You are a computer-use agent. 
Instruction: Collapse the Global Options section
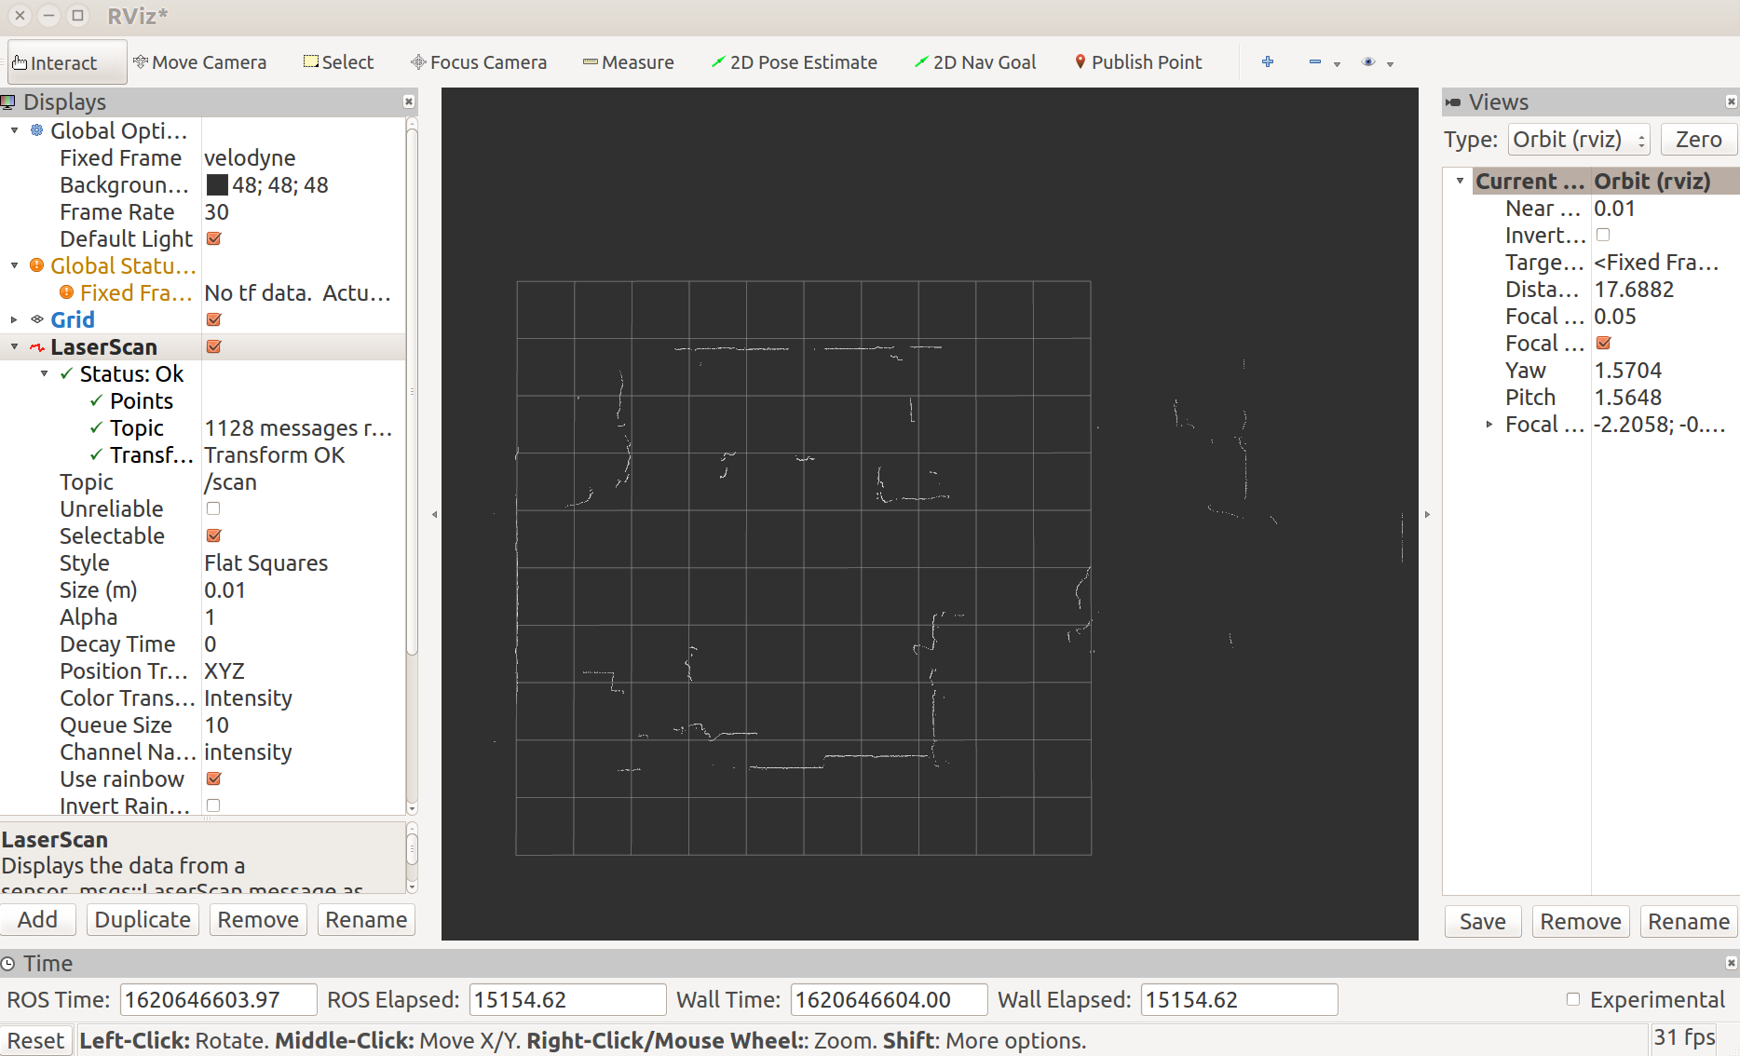tap(13, 130)
